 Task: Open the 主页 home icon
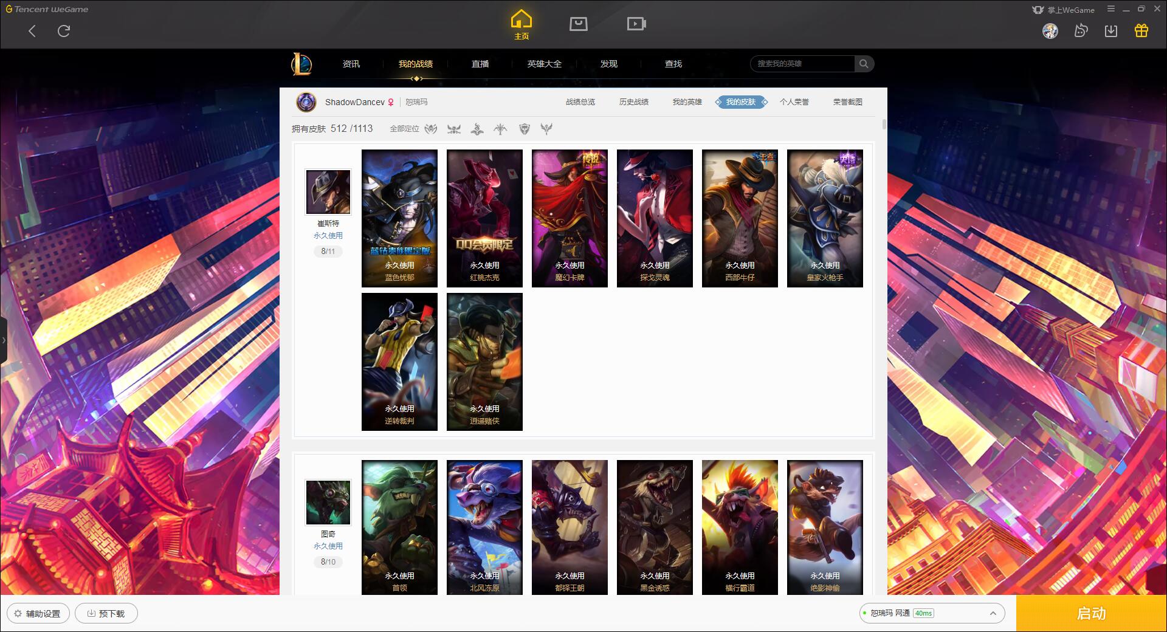[522, 24]
